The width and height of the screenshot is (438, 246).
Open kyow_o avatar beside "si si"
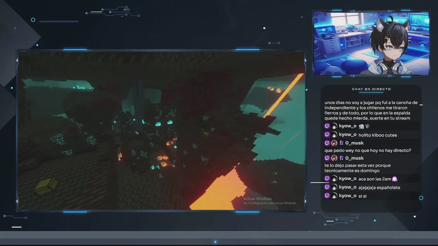(334, 195)
